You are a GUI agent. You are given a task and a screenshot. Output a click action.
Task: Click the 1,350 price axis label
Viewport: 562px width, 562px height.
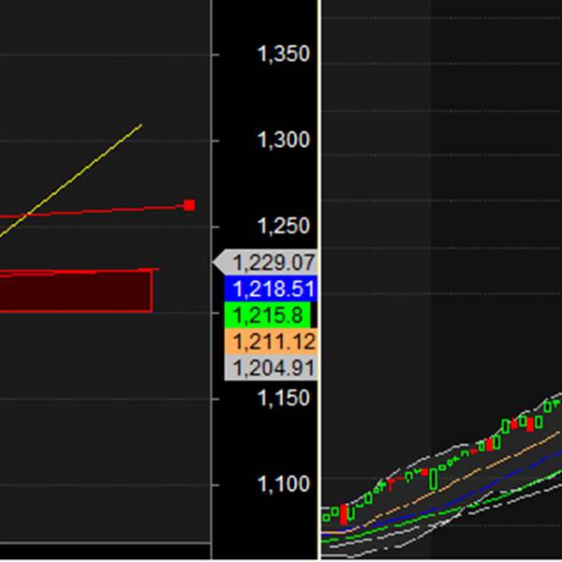pyautogui.click(x=284, y=54)
